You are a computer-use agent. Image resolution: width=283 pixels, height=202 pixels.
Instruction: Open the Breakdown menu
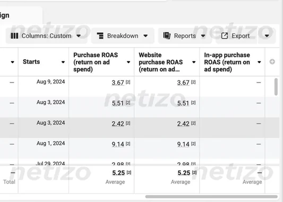123,36
